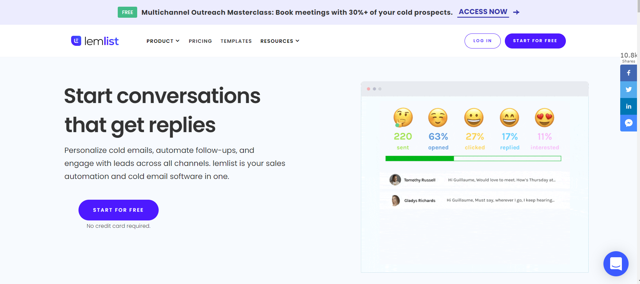Click the arrow next to ACCESS NOW
Image resolution: width=640 pixels, height=284 pixels.
point(516,12)
